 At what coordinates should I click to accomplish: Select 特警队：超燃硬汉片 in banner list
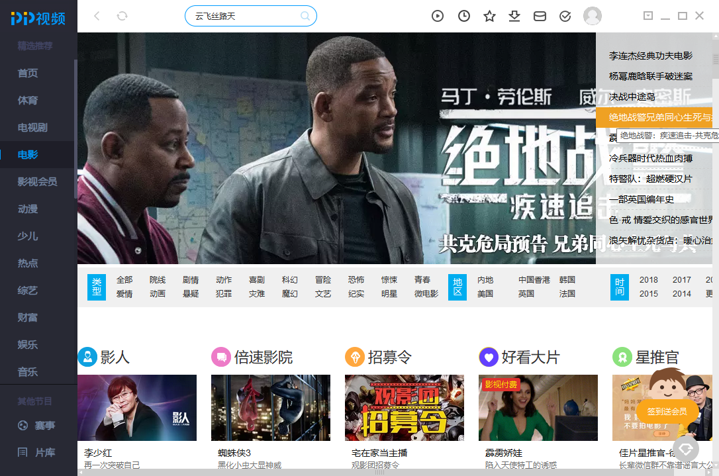(x=651, y=179)
